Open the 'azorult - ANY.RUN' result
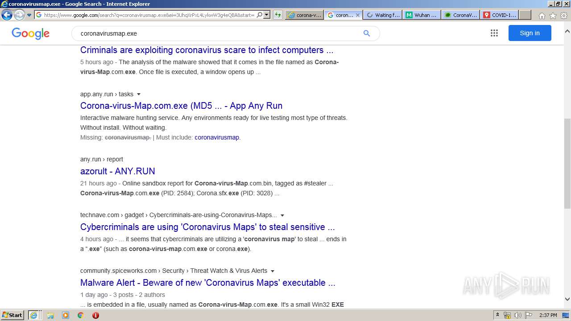 [x=118, y=171]
